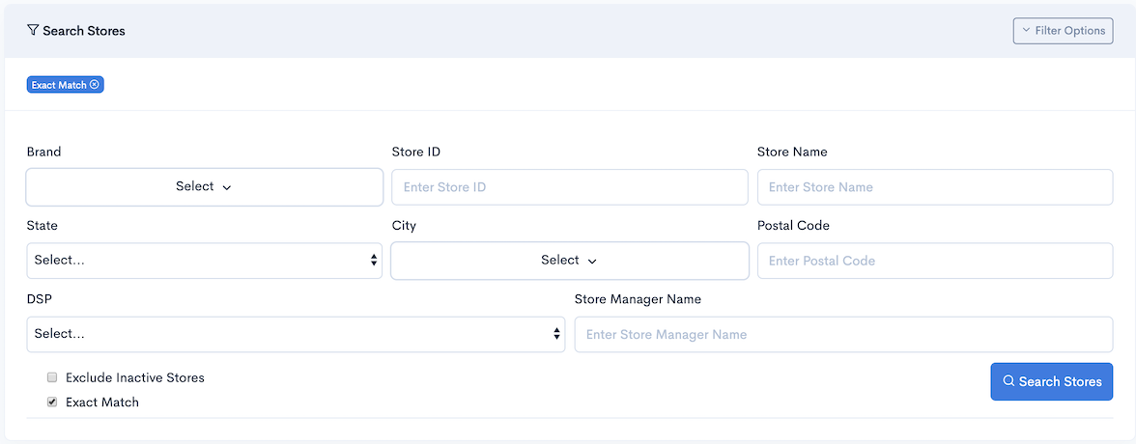Click the Store Manager Name field
The width and height of the screenshot is (1136, 444).
tap(843, 335)
